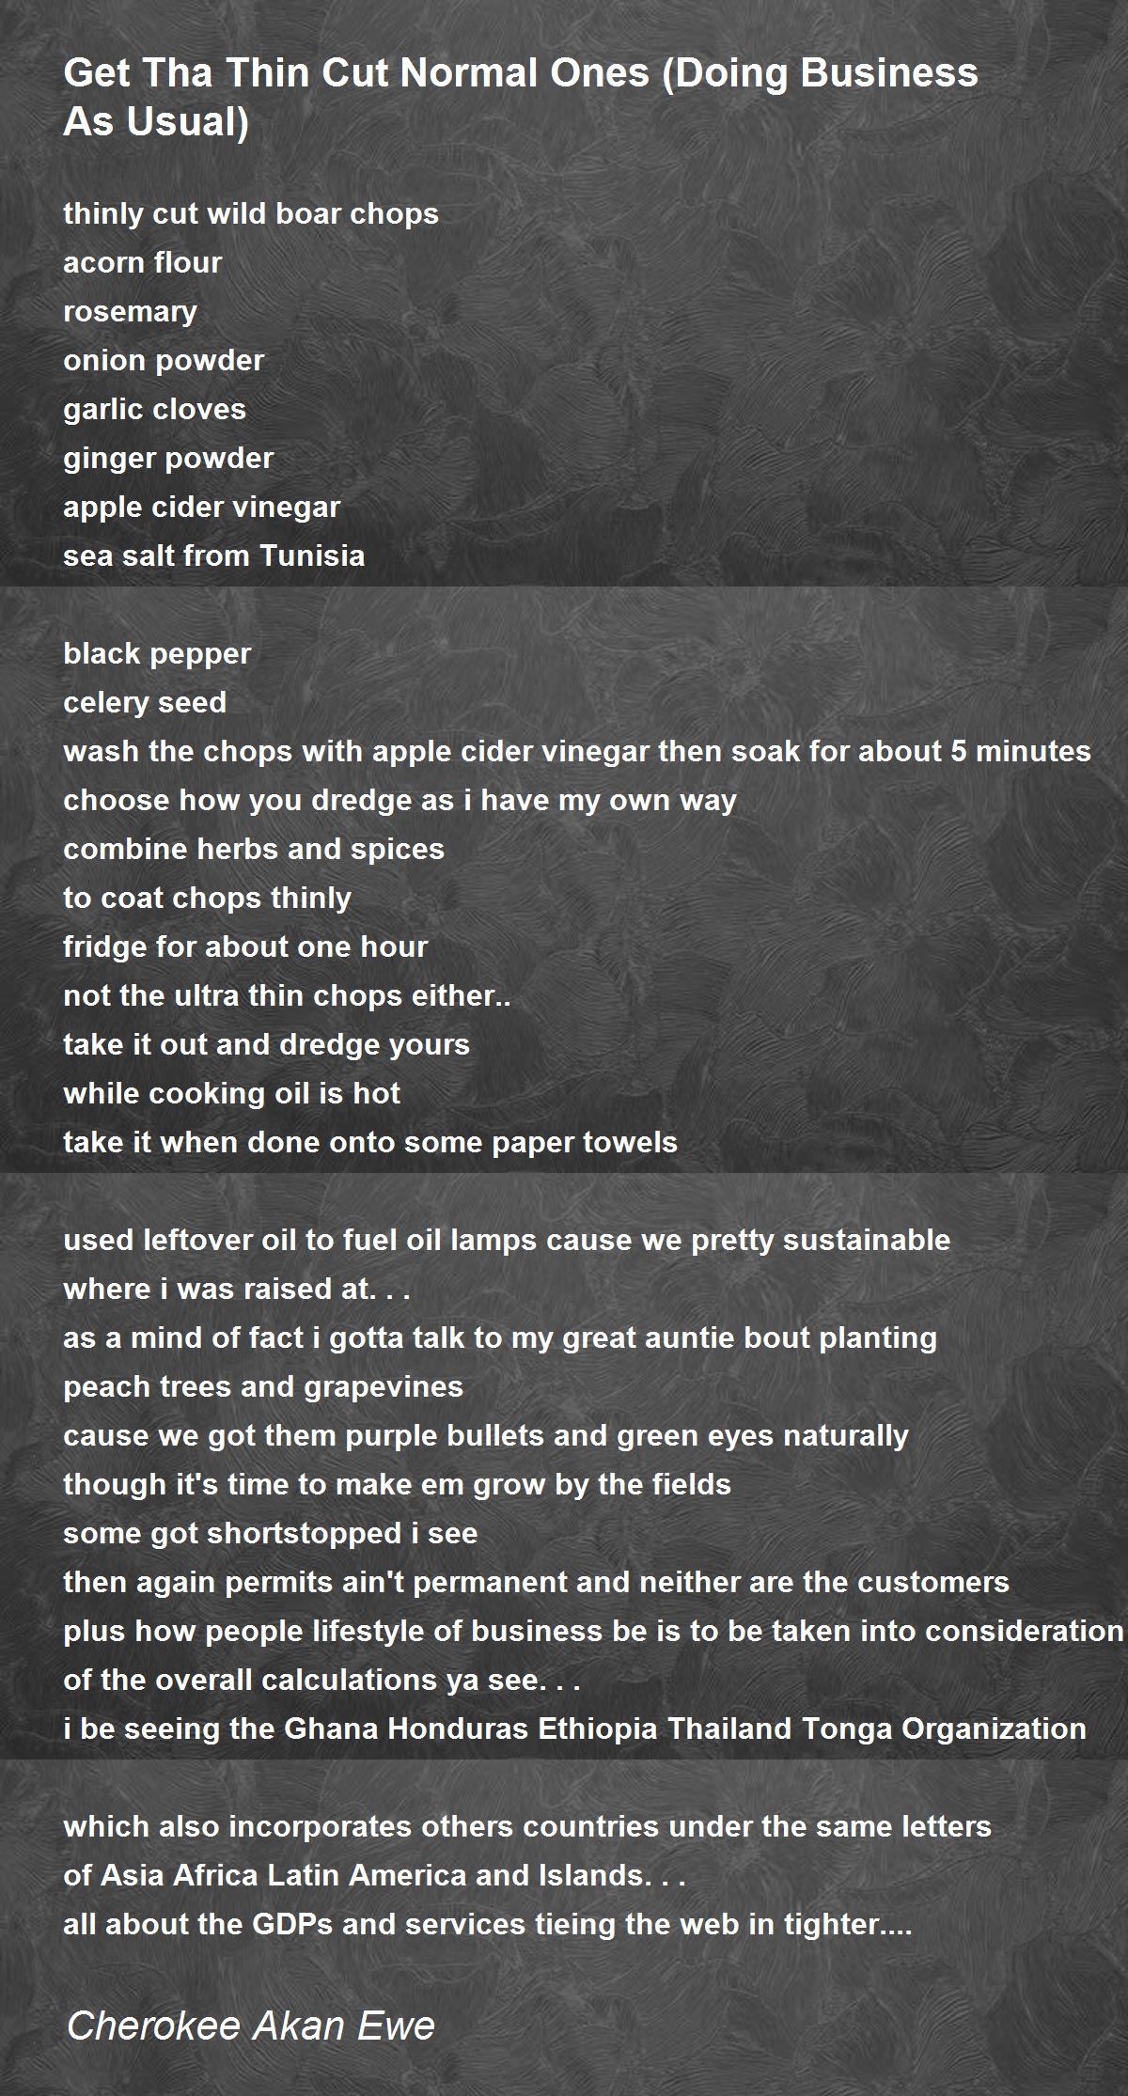
Task: Click the "combine herbs and spices" line
Action: pos(254,850)
